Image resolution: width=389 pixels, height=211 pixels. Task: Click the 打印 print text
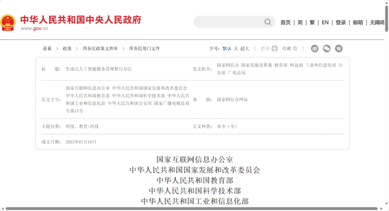click(265, 49)
